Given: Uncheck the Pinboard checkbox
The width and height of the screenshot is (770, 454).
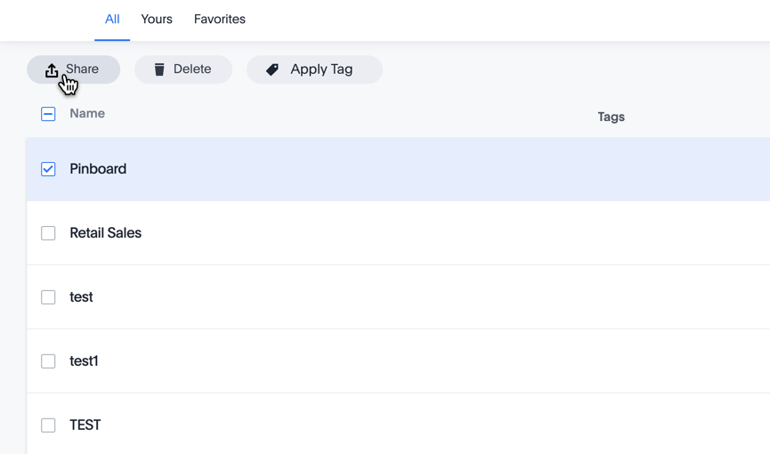Looking at the screenshot, I should (x=48, y=169).
